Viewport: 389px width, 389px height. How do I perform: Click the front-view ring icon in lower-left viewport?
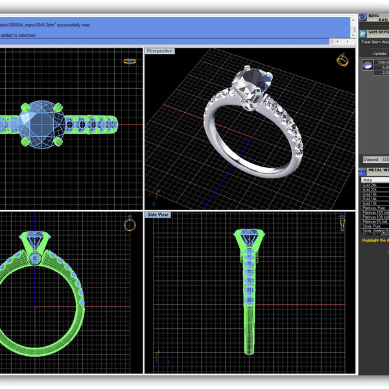[x=130, y=224]
